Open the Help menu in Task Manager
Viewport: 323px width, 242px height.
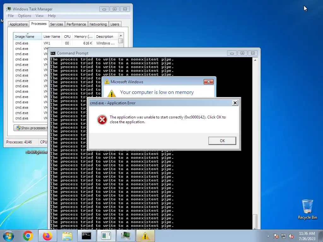pyautogui.click(x=52, y=16)
